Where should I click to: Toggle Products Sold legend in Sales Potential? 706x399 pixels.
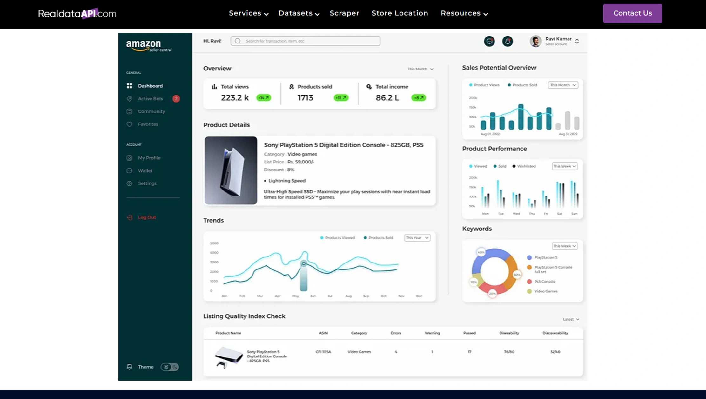[522, 85]
